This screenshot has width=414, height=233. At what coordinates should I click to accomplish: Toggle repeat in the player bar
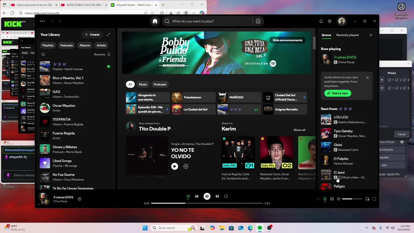pos(226,196)
